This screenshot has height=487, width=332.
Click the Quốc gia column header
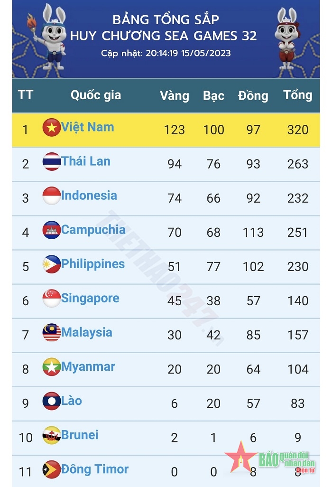point(96,95)
